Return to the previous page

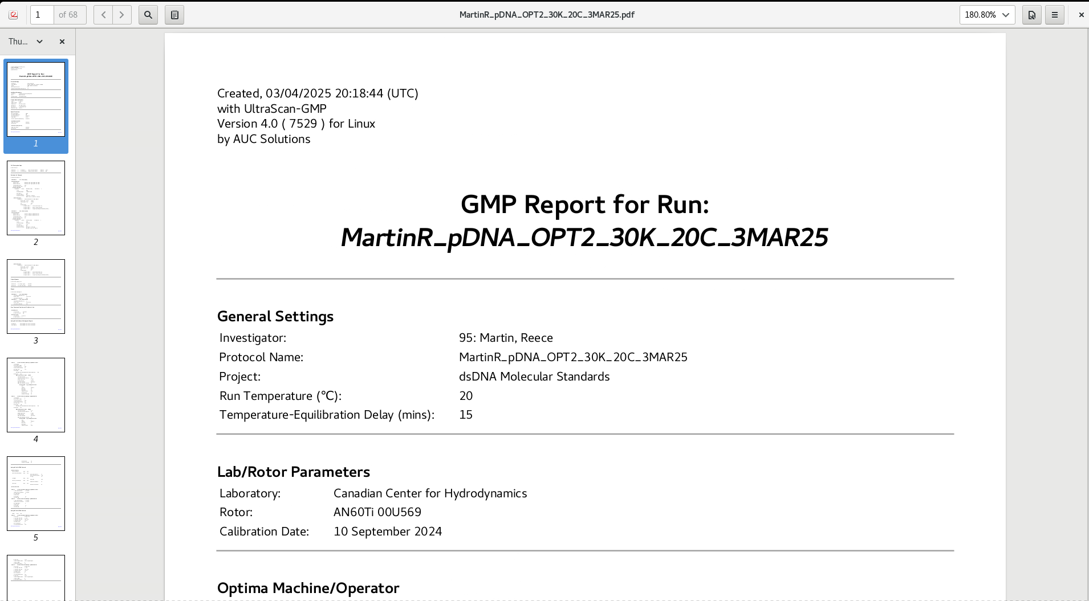tap(103, 15)
